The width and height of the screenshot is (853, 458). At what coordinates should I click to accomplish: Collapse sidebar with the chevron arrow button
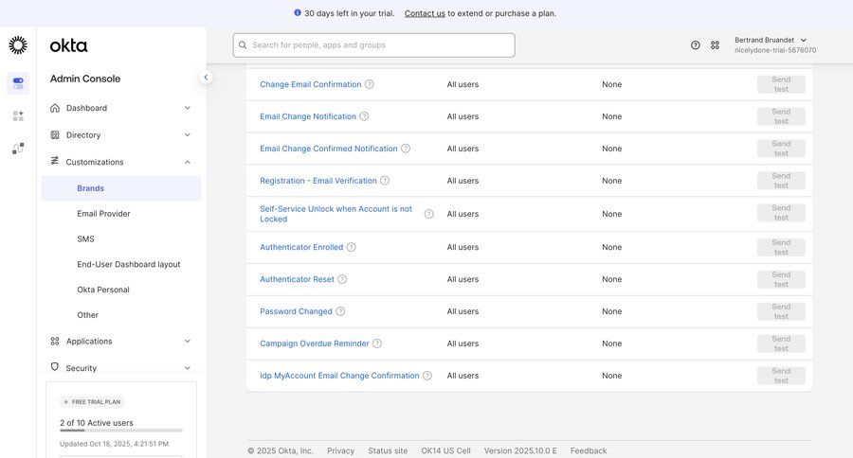point(206,78)
